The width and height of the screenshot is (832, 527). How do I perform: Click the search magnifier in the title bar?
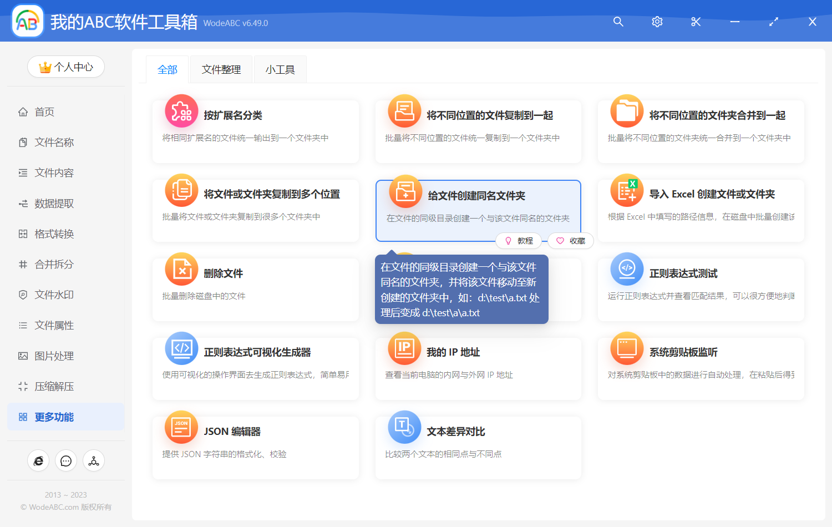tap(618, 22)
